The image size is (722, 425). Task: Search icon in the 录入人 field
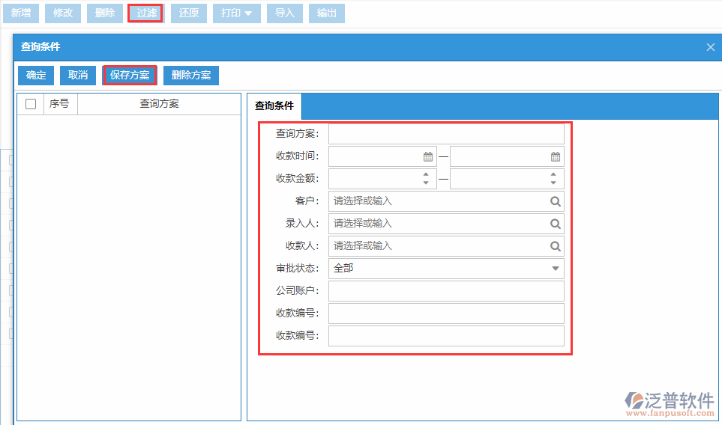(x=556, y=224)
